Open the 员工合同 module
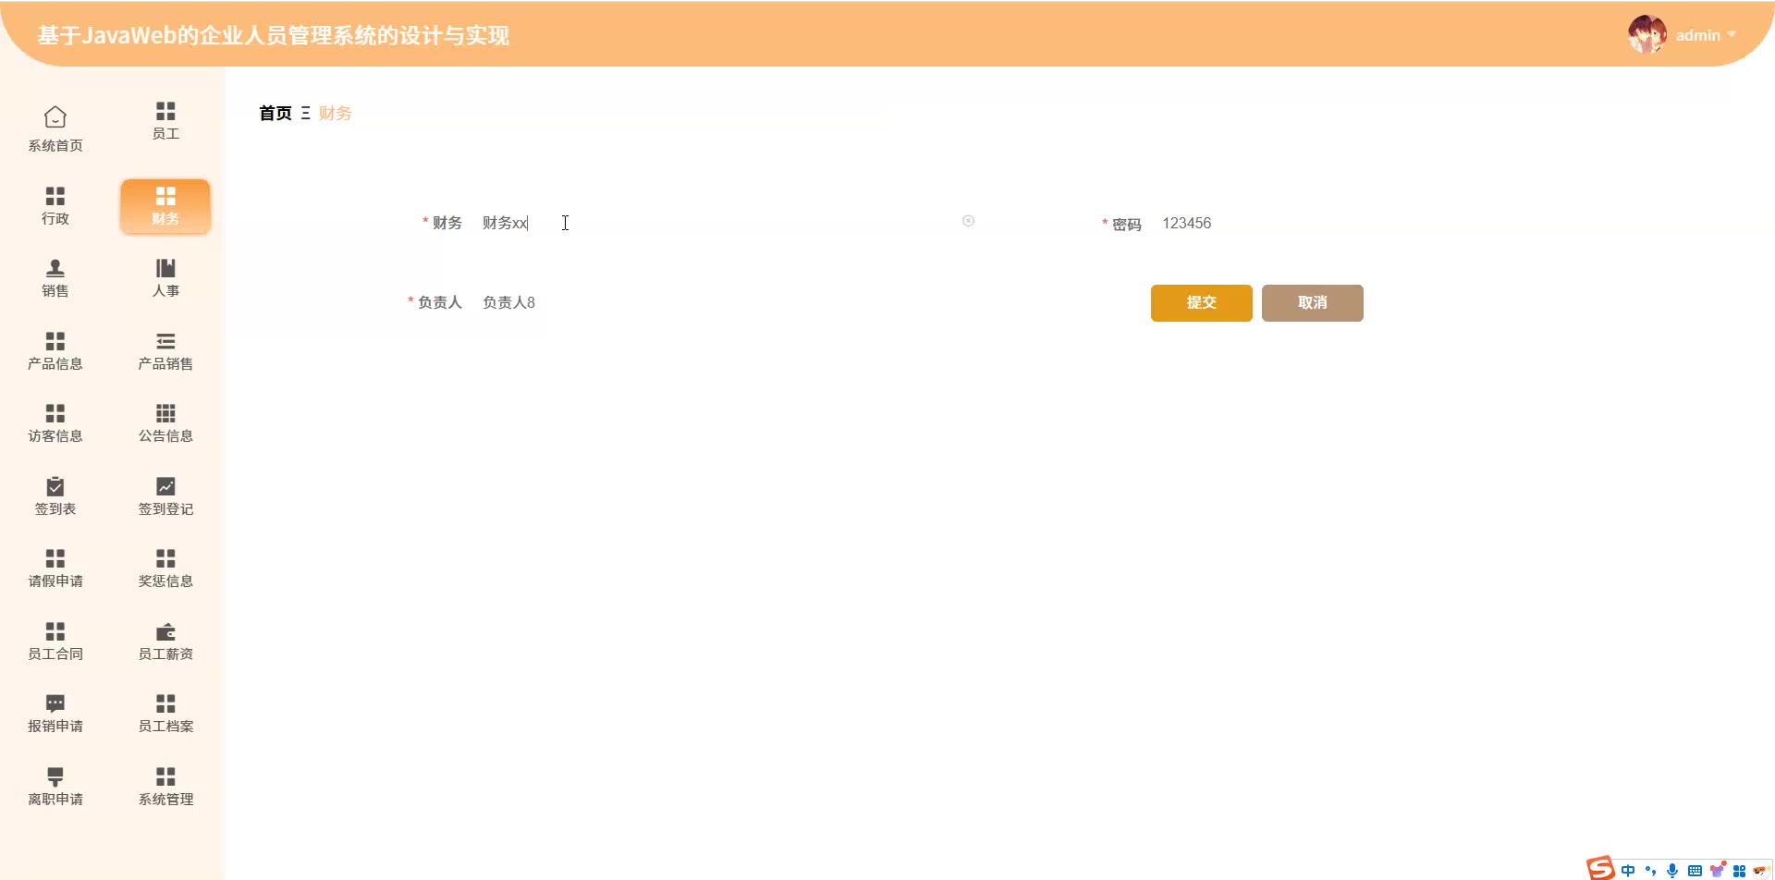 (x=55, y=642)
